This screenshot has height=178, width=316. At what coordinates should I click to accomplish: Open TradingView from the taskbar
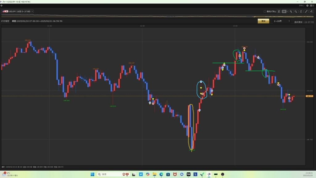189,174
